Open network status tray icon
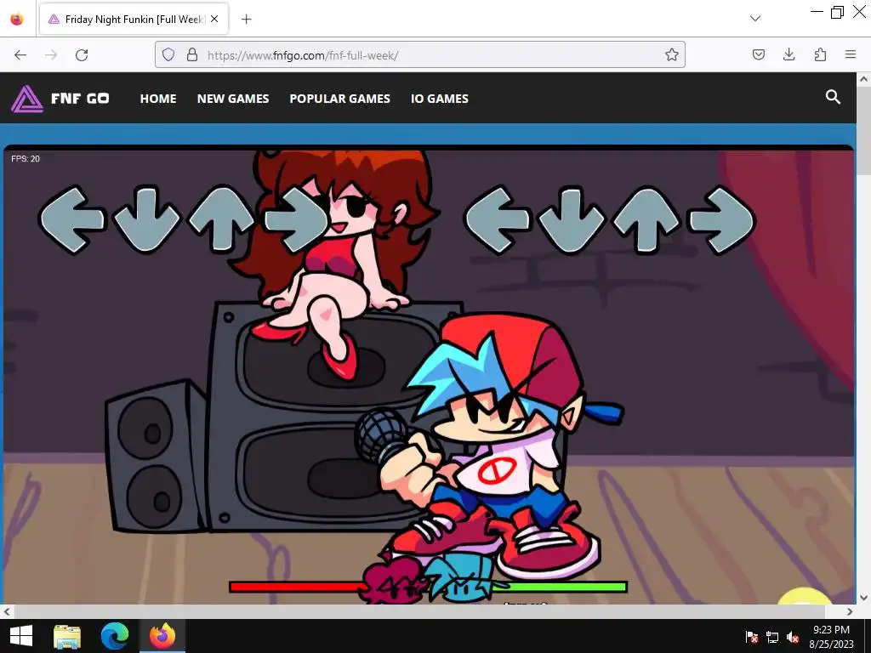Screen dimensions: 871x653 [x=772, y=637]
